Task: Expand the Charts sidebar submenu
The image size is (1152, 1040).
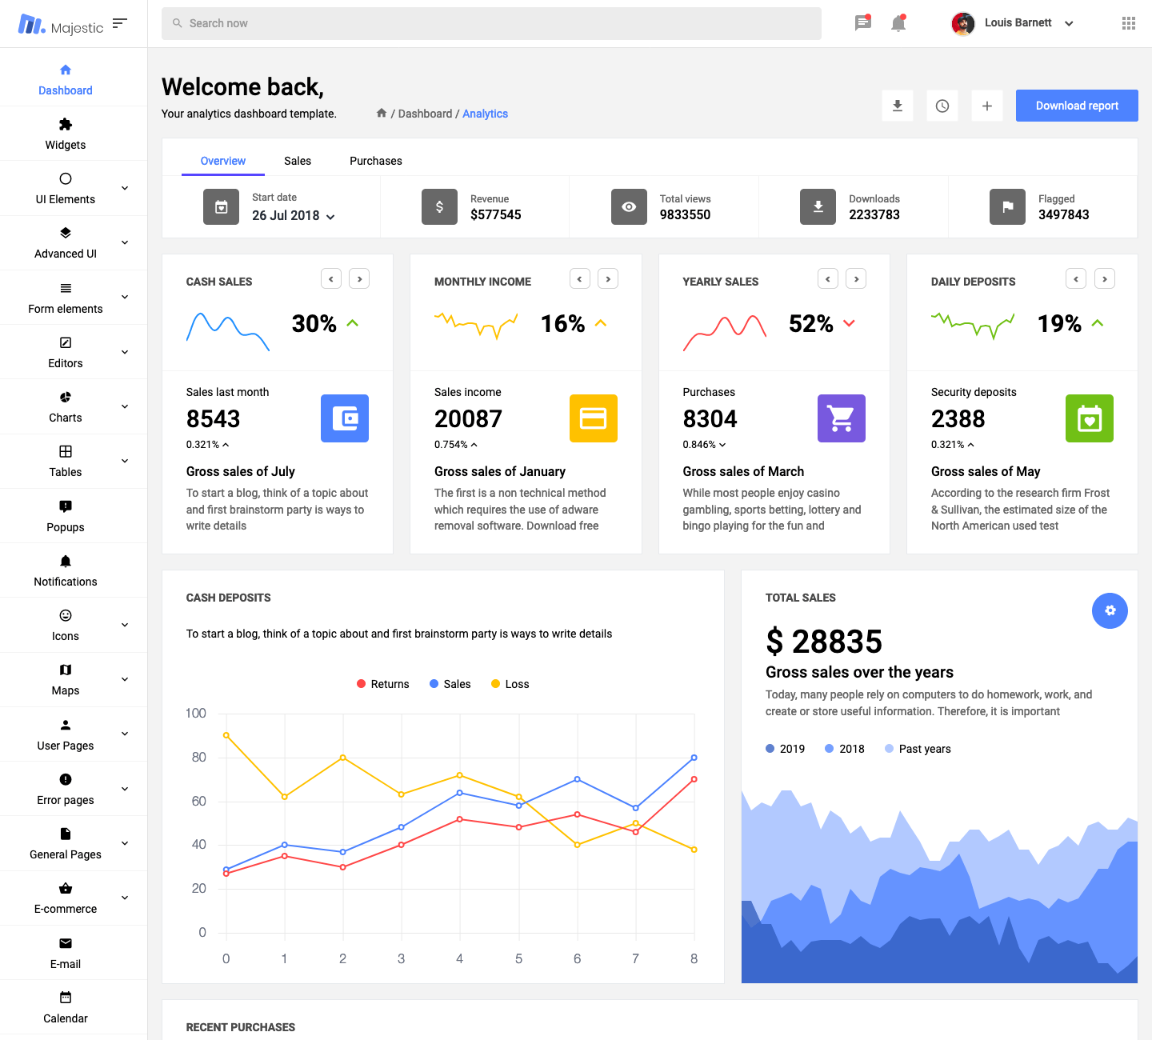Action: pyautogui.click(x=66, y=406)
